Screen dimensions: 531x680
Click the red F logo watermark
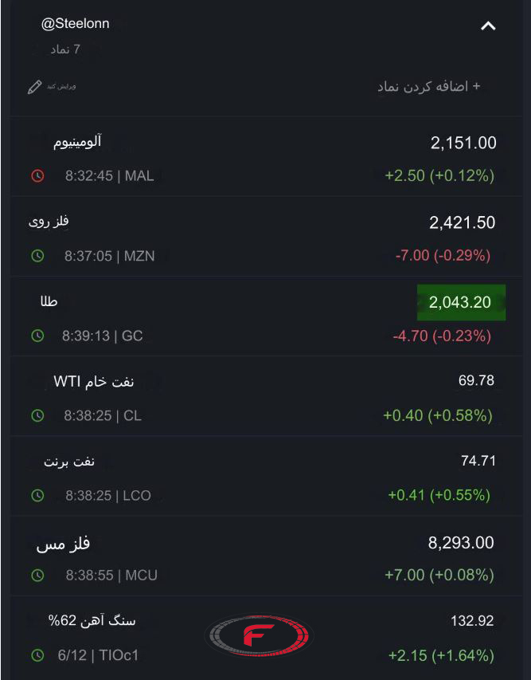(x=259, y=636)
